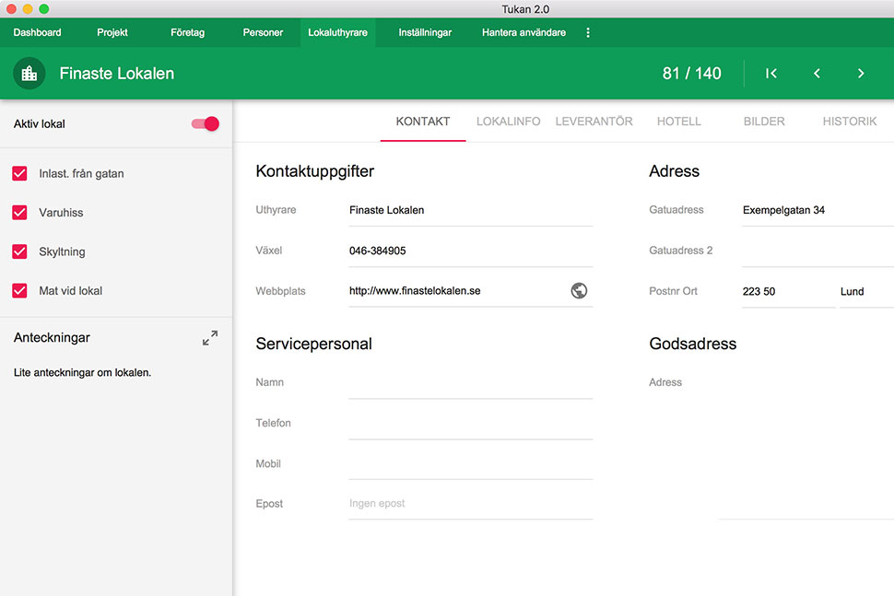Click the notes text 'Lite anteckningar om lokalen.'
The width and height of the screenshot is (894, 596).
[x=83, y=373]
